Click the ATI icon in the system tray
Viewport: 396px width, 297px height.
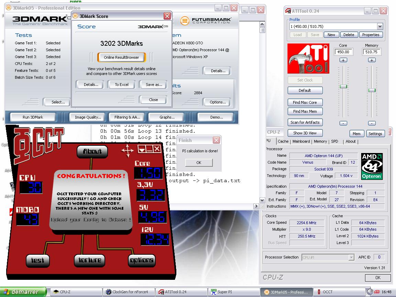[x=376, y=292]
